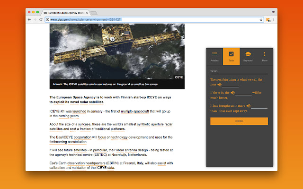The height and width of the screenshot is (189, 303).
Task: Click the underlined word 'multiple'
Action: (127, 112)
